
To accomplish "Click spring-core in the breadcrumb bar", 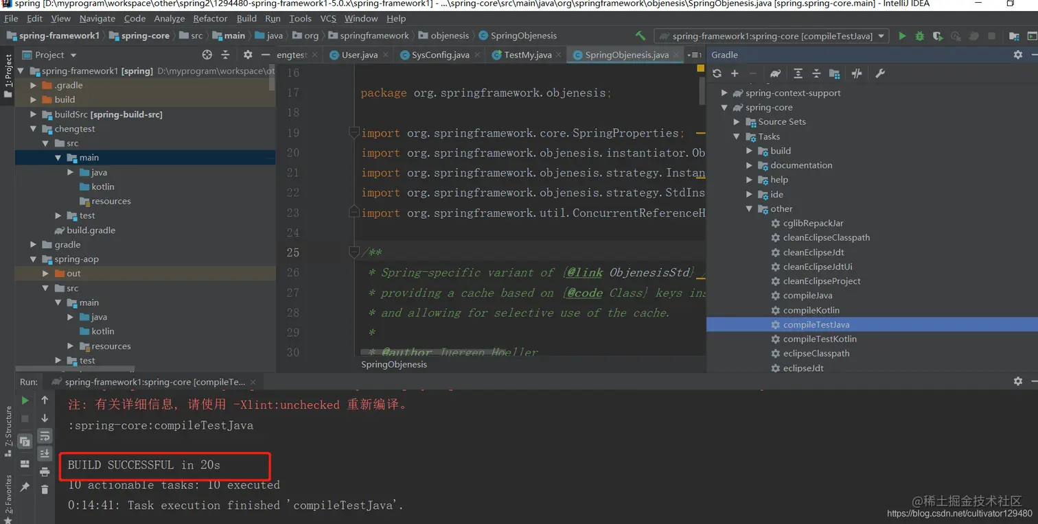I will pos(139,36).
